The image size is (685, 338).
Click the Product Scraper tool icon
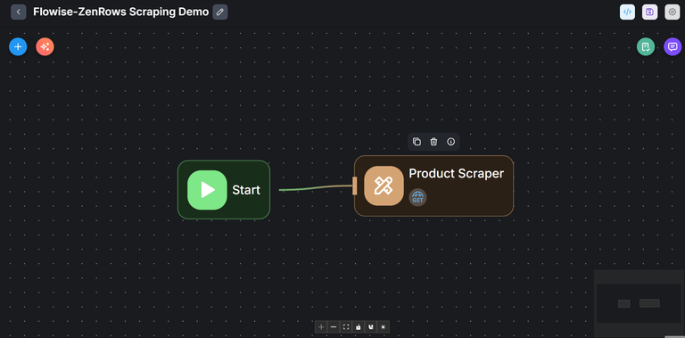[x=384, y=185]
